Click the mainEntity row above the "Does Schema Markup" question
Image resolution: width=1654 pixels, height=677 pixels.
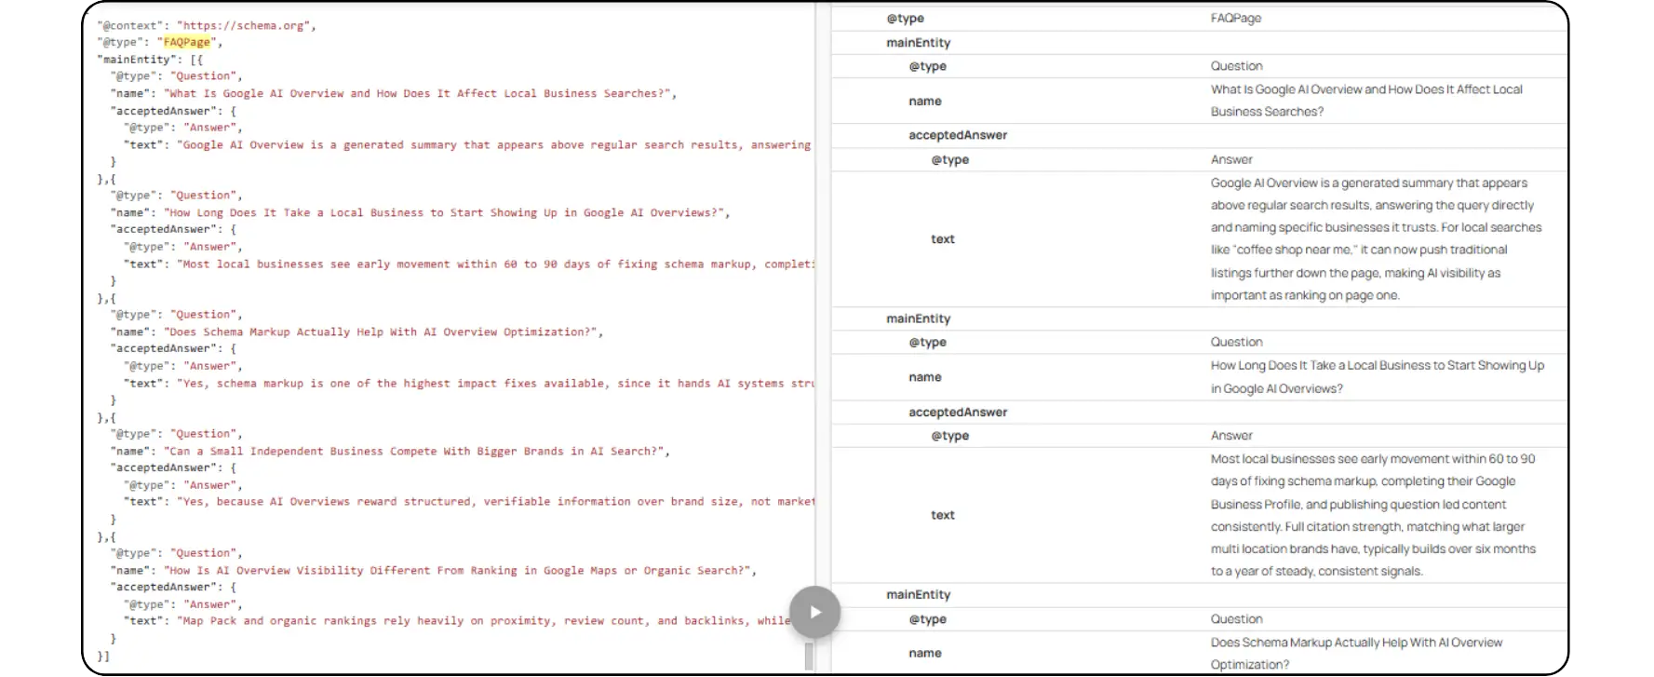1199,594
